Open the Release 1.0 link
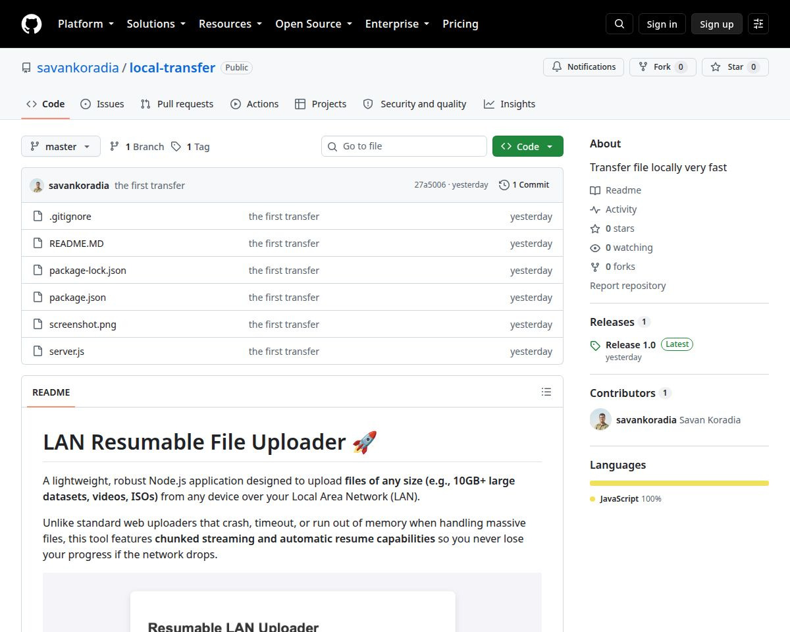 tap(631, 344)
